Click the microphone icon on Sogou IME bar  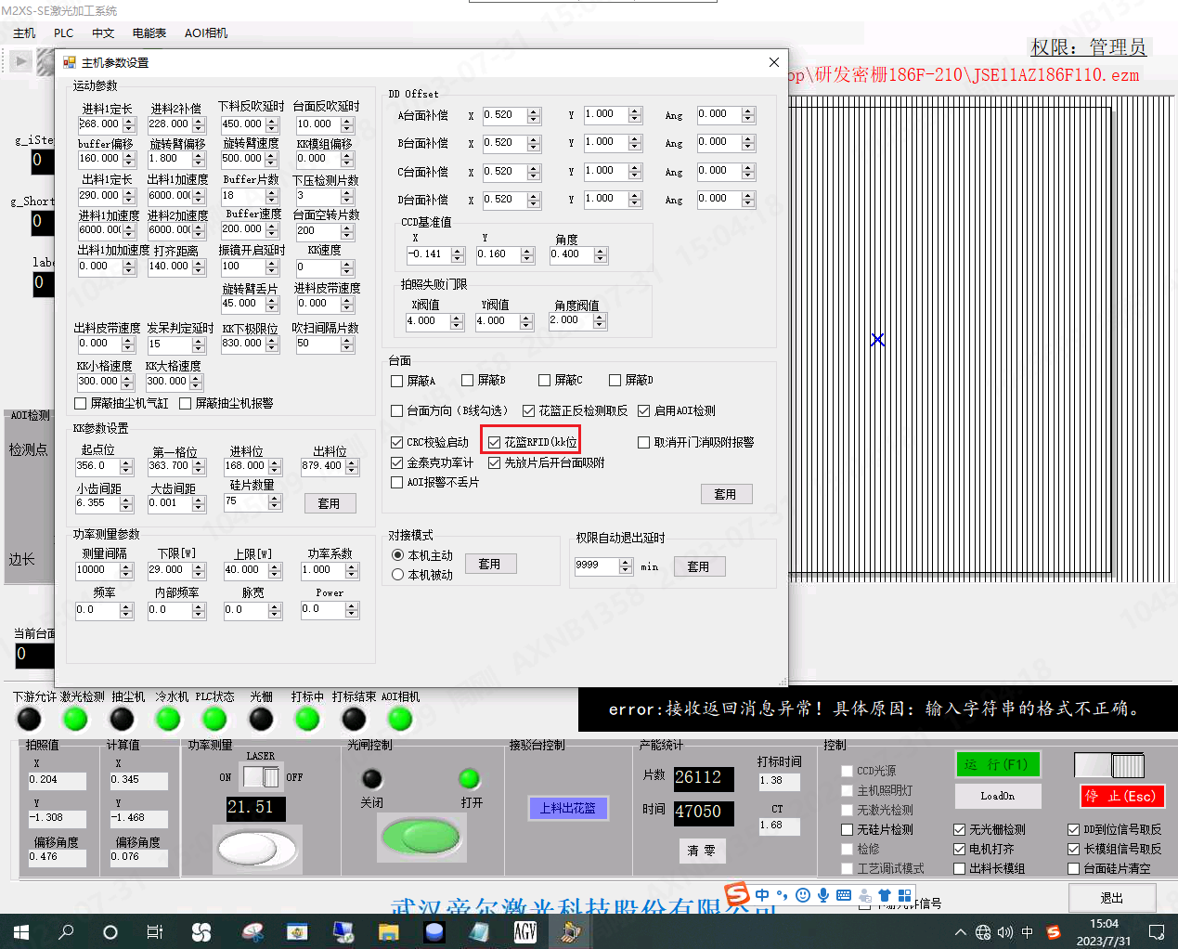[x=822, y=895]
